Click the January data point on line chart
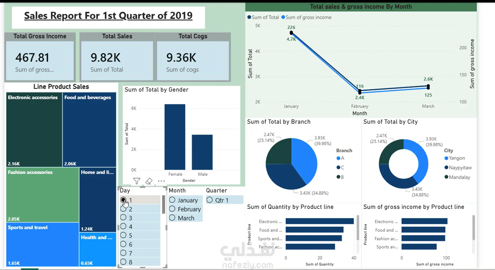This screenshot has height=270, width=495. 291,33
